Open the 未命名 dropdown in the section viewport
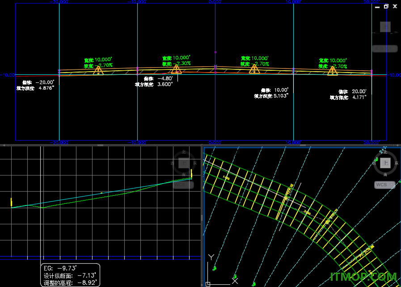Screen dimensions: 401x287 pos(385,48)
